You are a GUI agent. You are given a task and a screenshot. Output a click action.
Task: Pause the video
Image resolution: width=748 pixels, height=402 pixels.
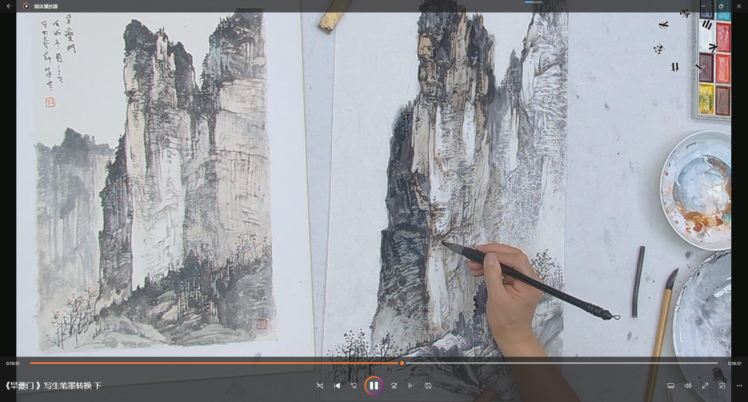click(x=374, y=386)
